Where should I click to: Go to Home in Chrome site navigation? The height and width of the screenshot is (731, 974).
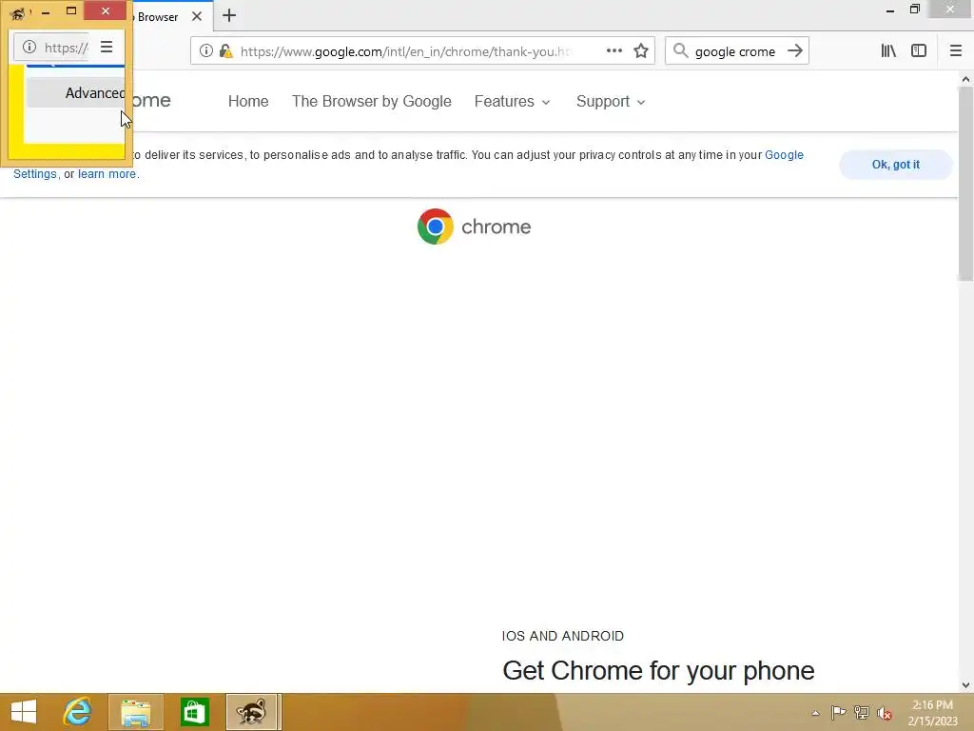click(248, 101)
